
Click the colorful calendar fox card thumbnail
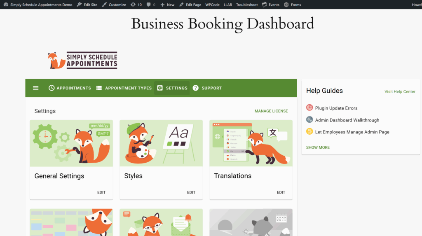pos(71,222)
